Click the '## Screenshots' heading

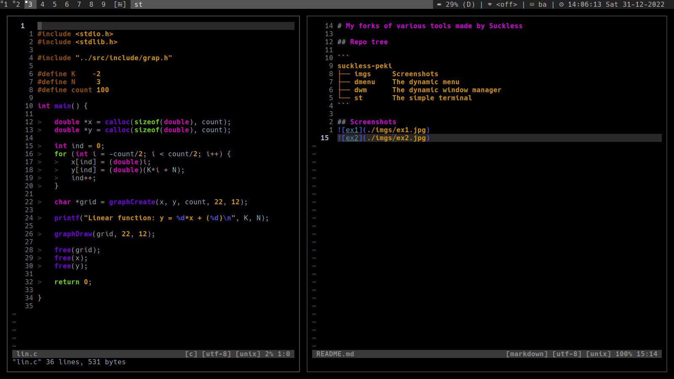point(367,122)
